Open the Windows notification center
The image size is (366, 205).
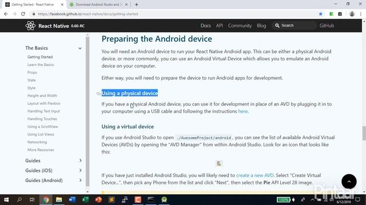coord(357,200)
